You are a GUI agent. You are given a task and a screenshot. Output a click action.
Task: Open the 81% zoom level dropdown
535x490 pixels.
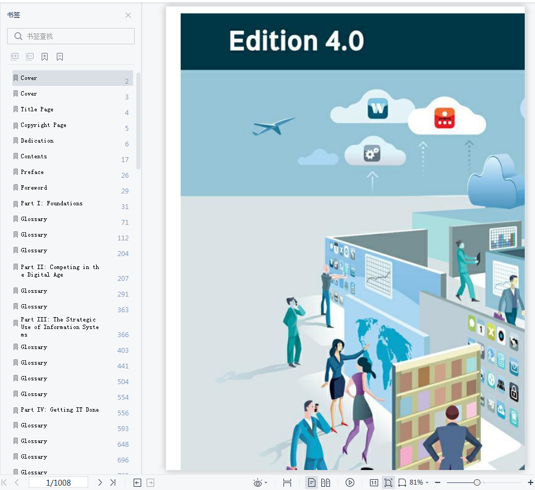click(x=419, y=482)
